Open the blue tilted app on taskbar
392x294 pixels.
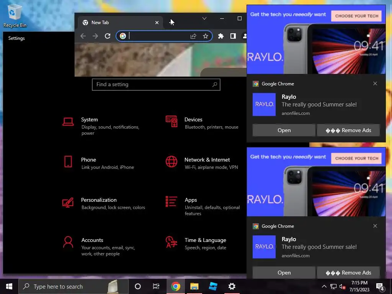coord(213,286)
